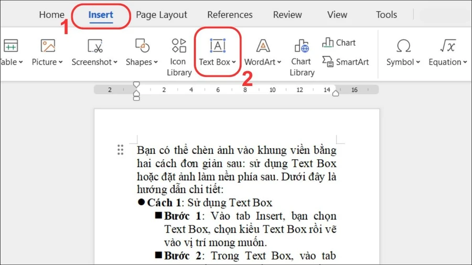Click the text 'Bước 2' in document

click(183, 256)
